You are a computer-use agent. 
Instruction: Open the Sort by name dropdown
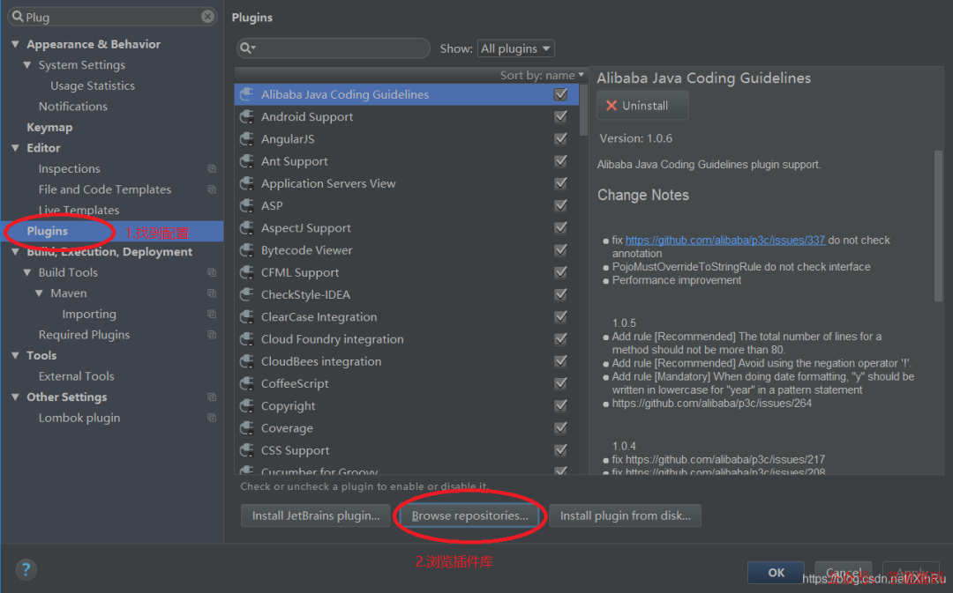(x=542, y=75)
